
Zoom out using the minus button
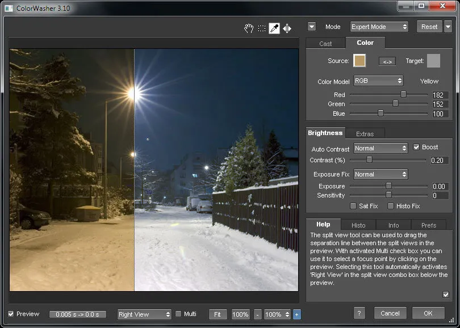coord(258,314)
